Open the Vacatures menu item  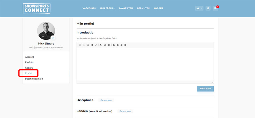pos(89,8)
